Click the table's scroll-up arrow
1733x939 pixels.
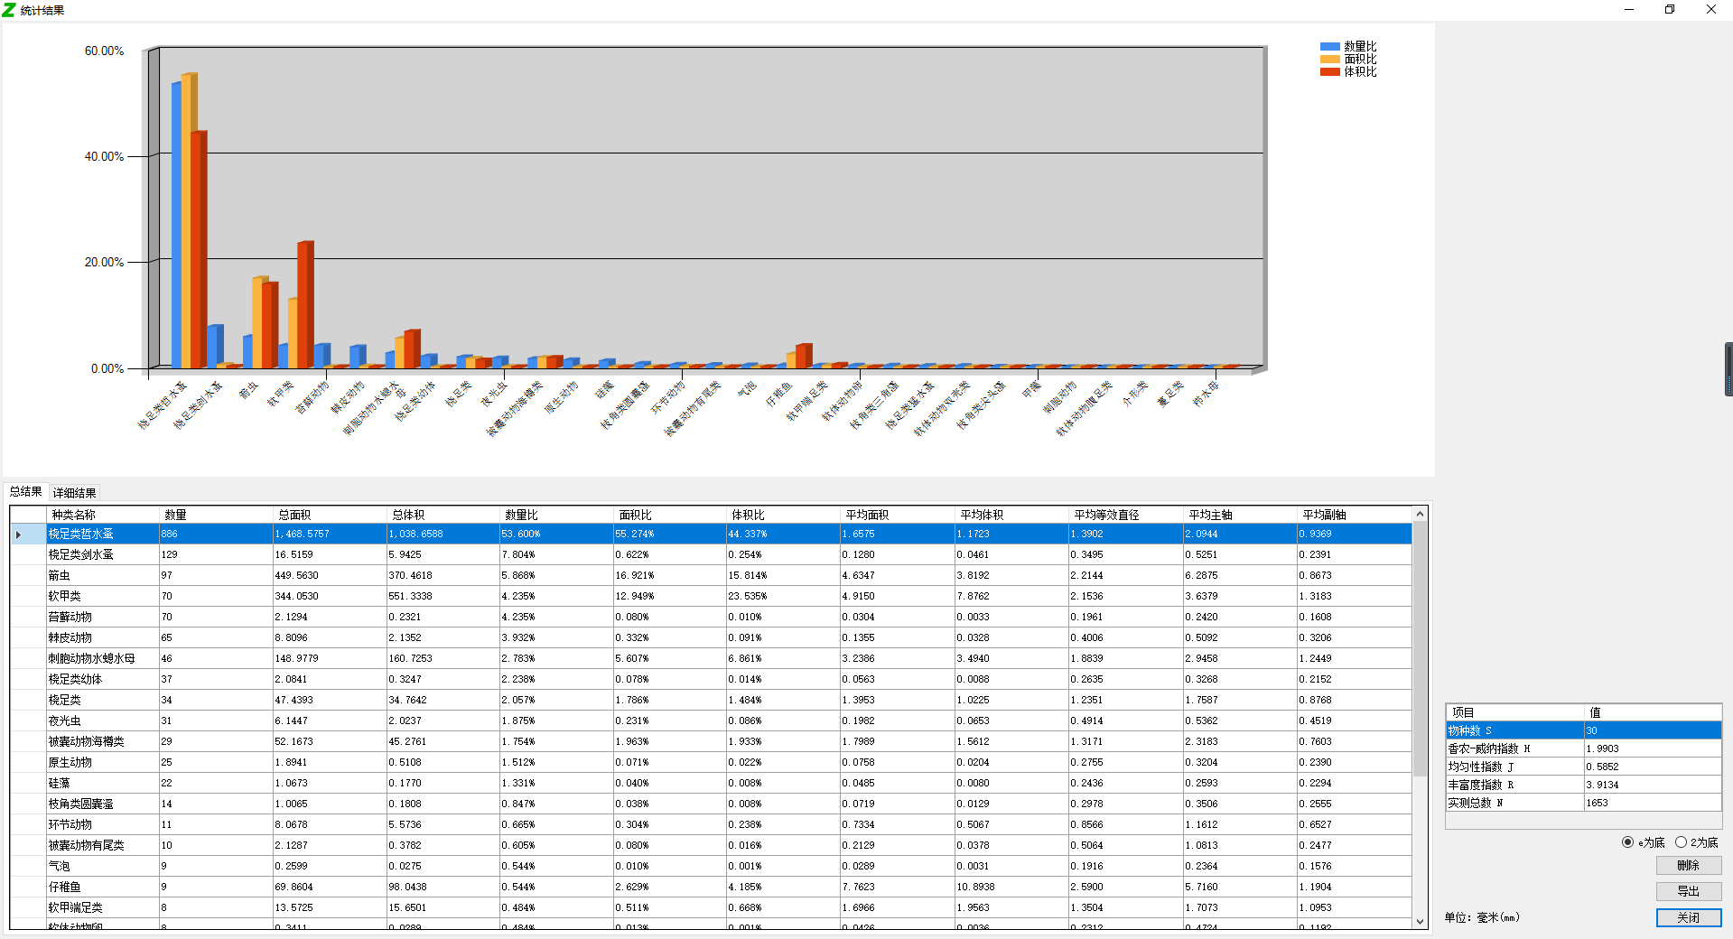tap(1420, 515)
